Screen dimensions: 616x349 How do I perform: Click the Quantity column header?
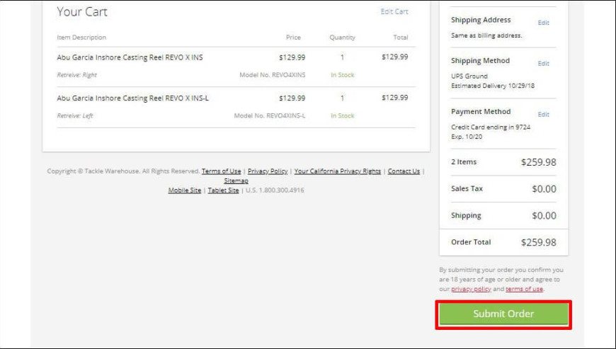[342, 38]
